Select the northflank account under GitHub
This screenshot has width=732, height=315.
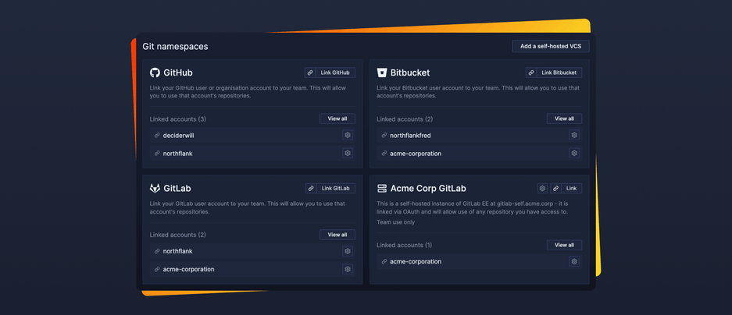click(x=252, y=154)
